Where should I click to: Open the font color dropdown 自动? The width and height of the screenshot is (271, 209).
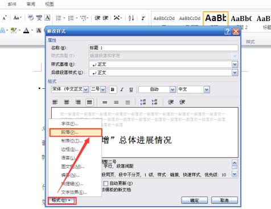173,89
